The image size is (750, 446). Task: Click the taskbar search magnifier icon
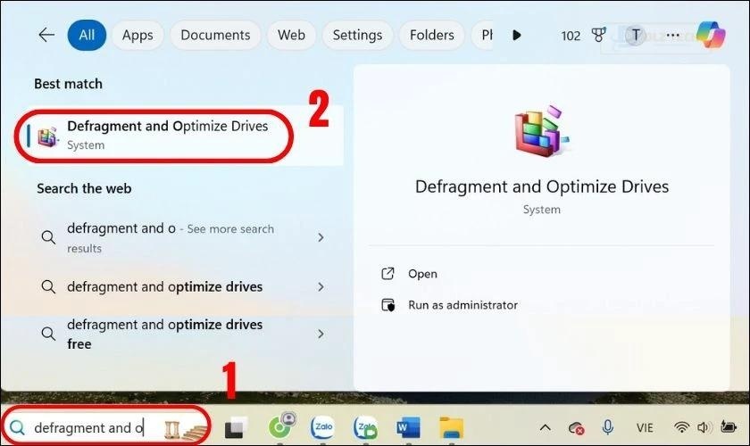[17, 427]
